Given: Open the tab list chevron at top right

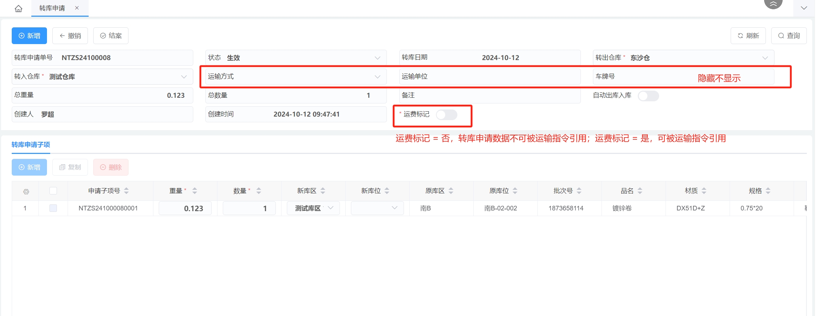Looking at the screenshot, I should [x=804, y=8].
